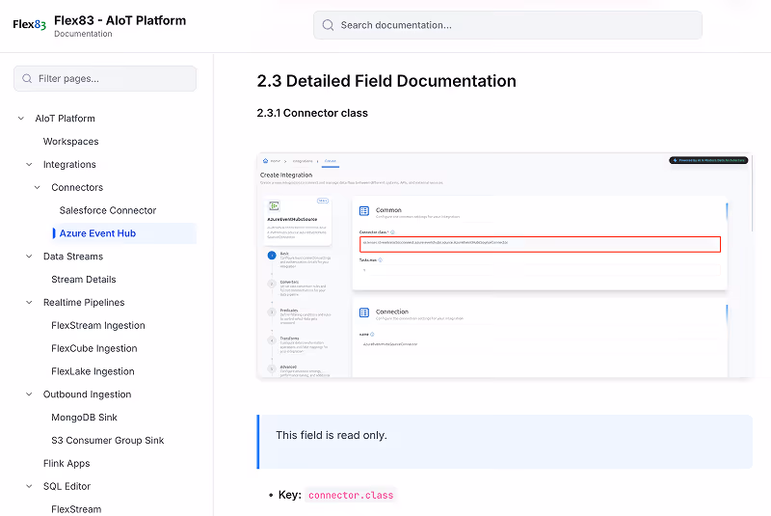This screenshot has width=771, height=516.
Task: Open the SQL Editor page
Action: coord(66,486)
